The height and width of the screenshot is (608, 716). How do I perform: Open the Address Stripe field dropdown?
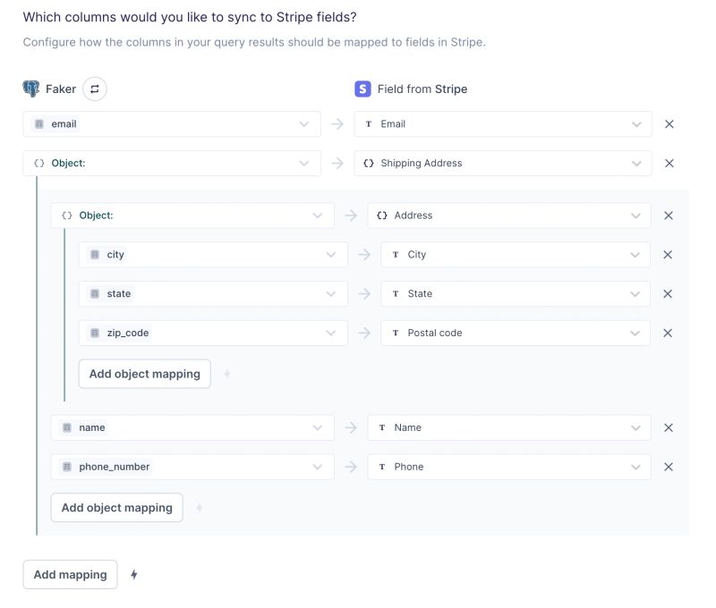click(509, 215)
